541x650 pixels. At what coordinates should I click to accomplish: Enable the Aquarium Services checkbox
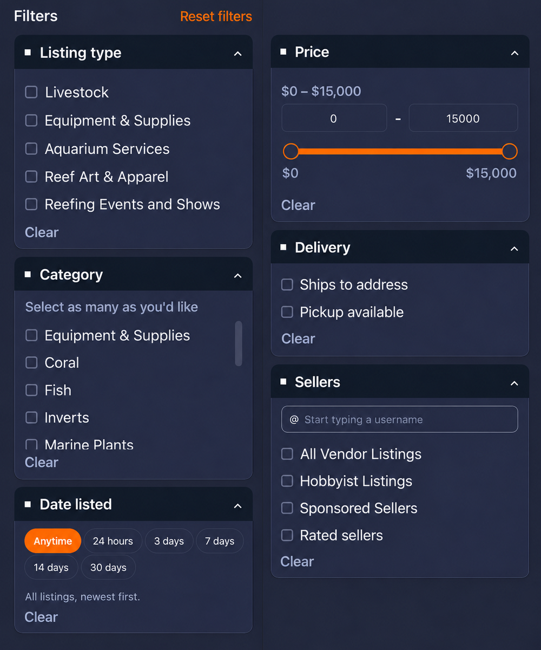(x=31, y=148)
